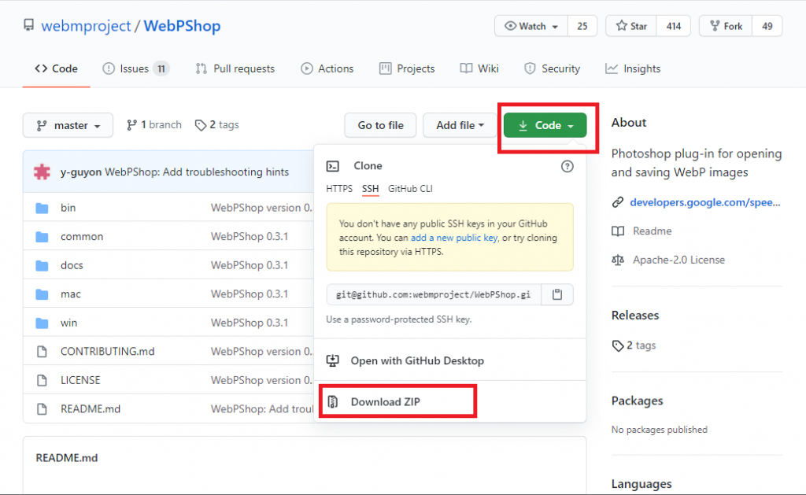Viewport: 806px width, 495px height.
Task: Click the branch icon next to 1 branch
Action: (x=131, y=125)
